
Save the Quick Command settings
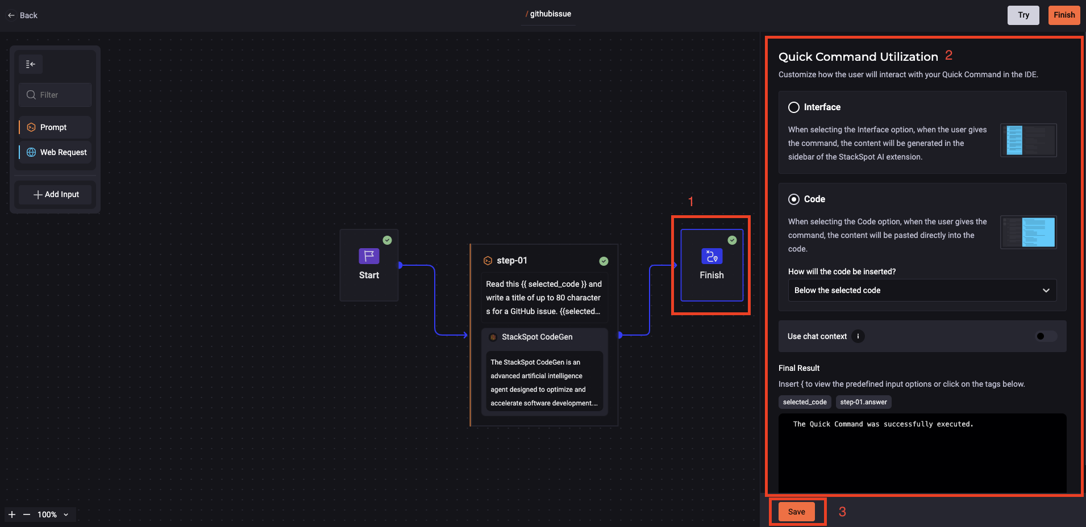click(x=796, y=511)
